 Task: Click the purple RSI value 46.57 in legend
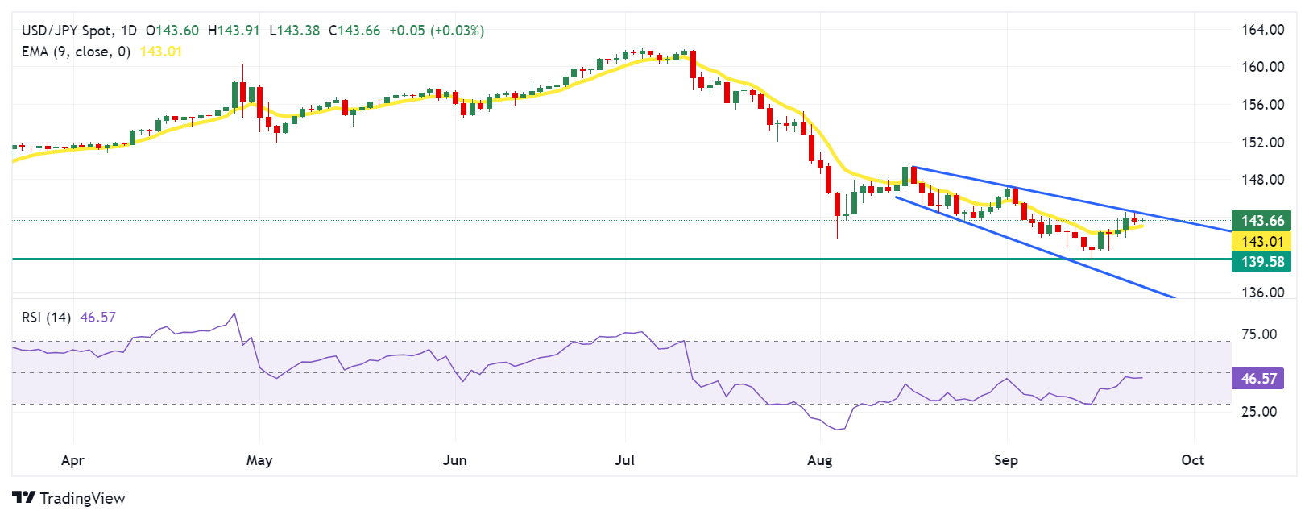tap(98, 318)
